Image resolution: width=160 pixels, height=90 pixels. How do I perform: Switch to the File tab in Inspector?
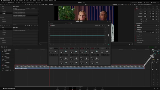tap(157, 7)
